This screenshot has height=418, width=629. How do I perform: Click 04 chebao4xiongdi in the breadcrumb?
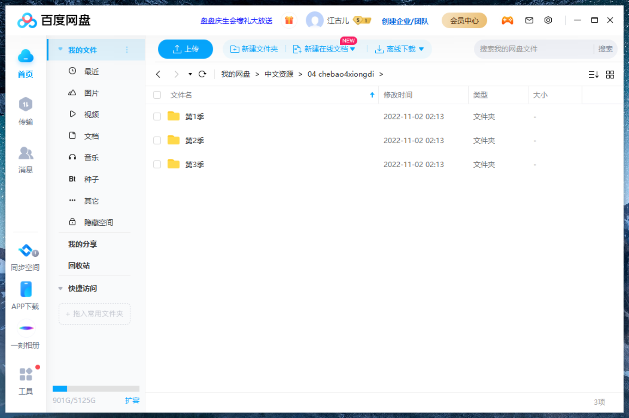341,74
